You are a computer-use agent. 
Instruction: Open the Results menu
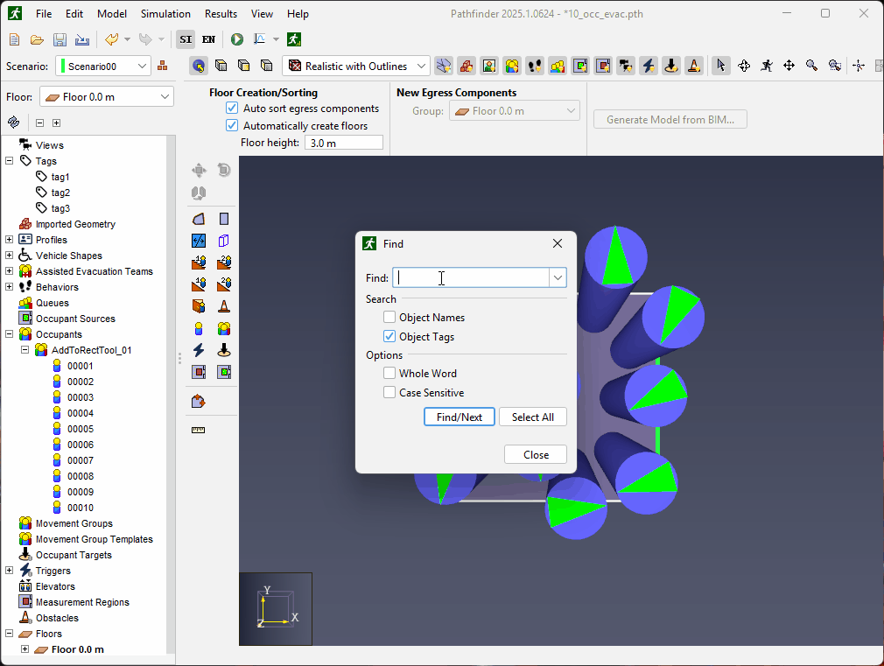pos(221,14)
